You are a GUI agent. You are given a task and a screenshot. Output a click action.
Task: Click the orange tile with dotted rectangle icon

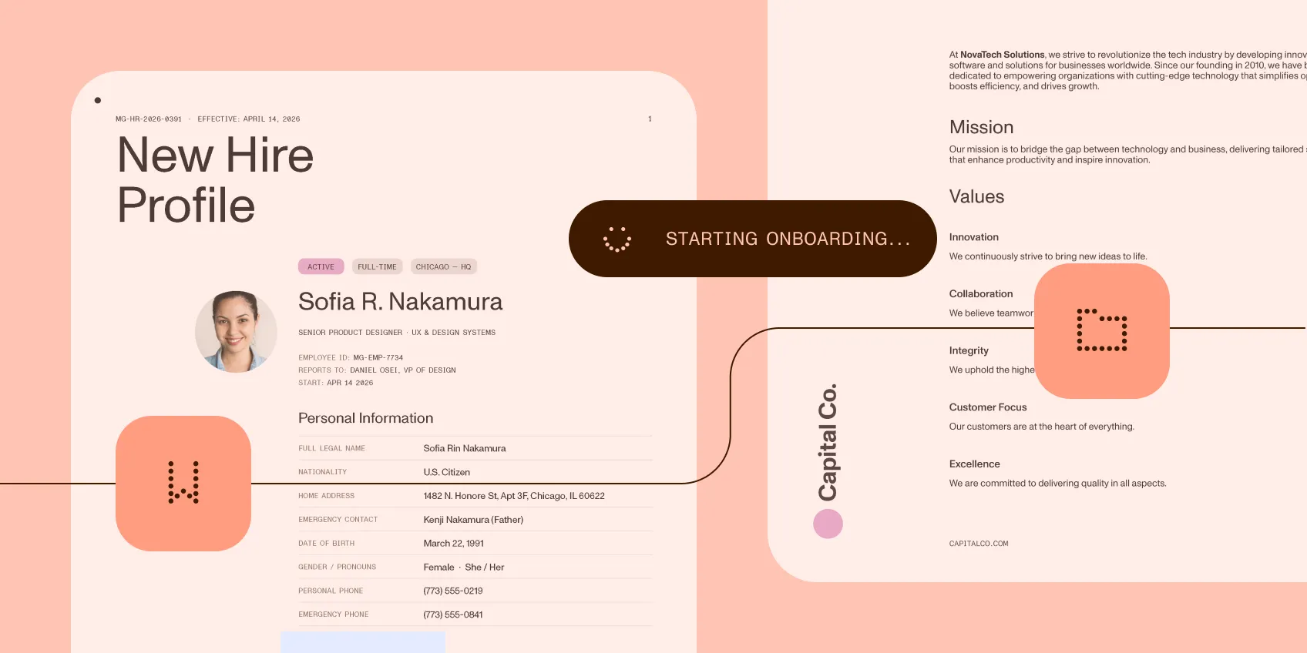click(x=1102, y=331)
